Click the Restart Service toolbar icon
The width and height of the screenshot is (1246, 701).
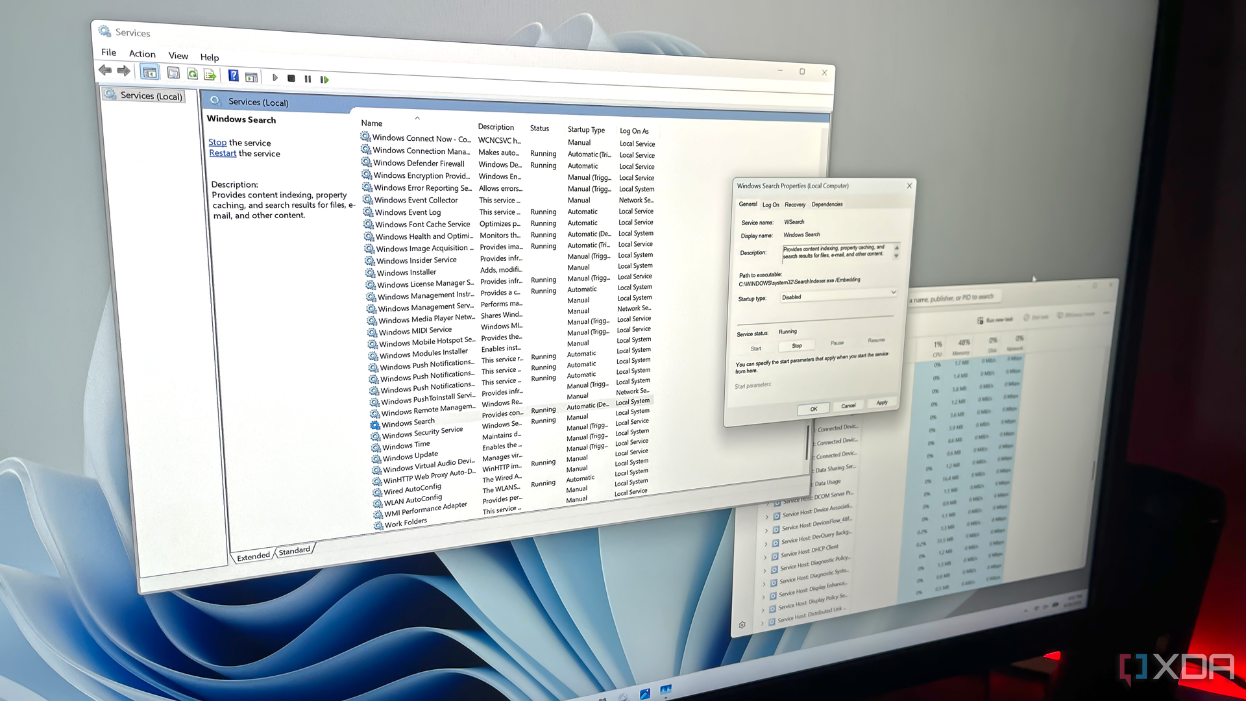(x=324, y=79)
